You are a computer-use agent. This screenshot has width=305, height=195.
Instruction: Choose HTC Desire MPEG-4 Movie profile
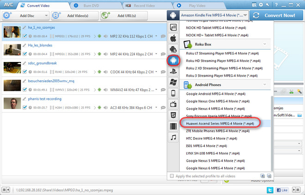coord(212,139)
